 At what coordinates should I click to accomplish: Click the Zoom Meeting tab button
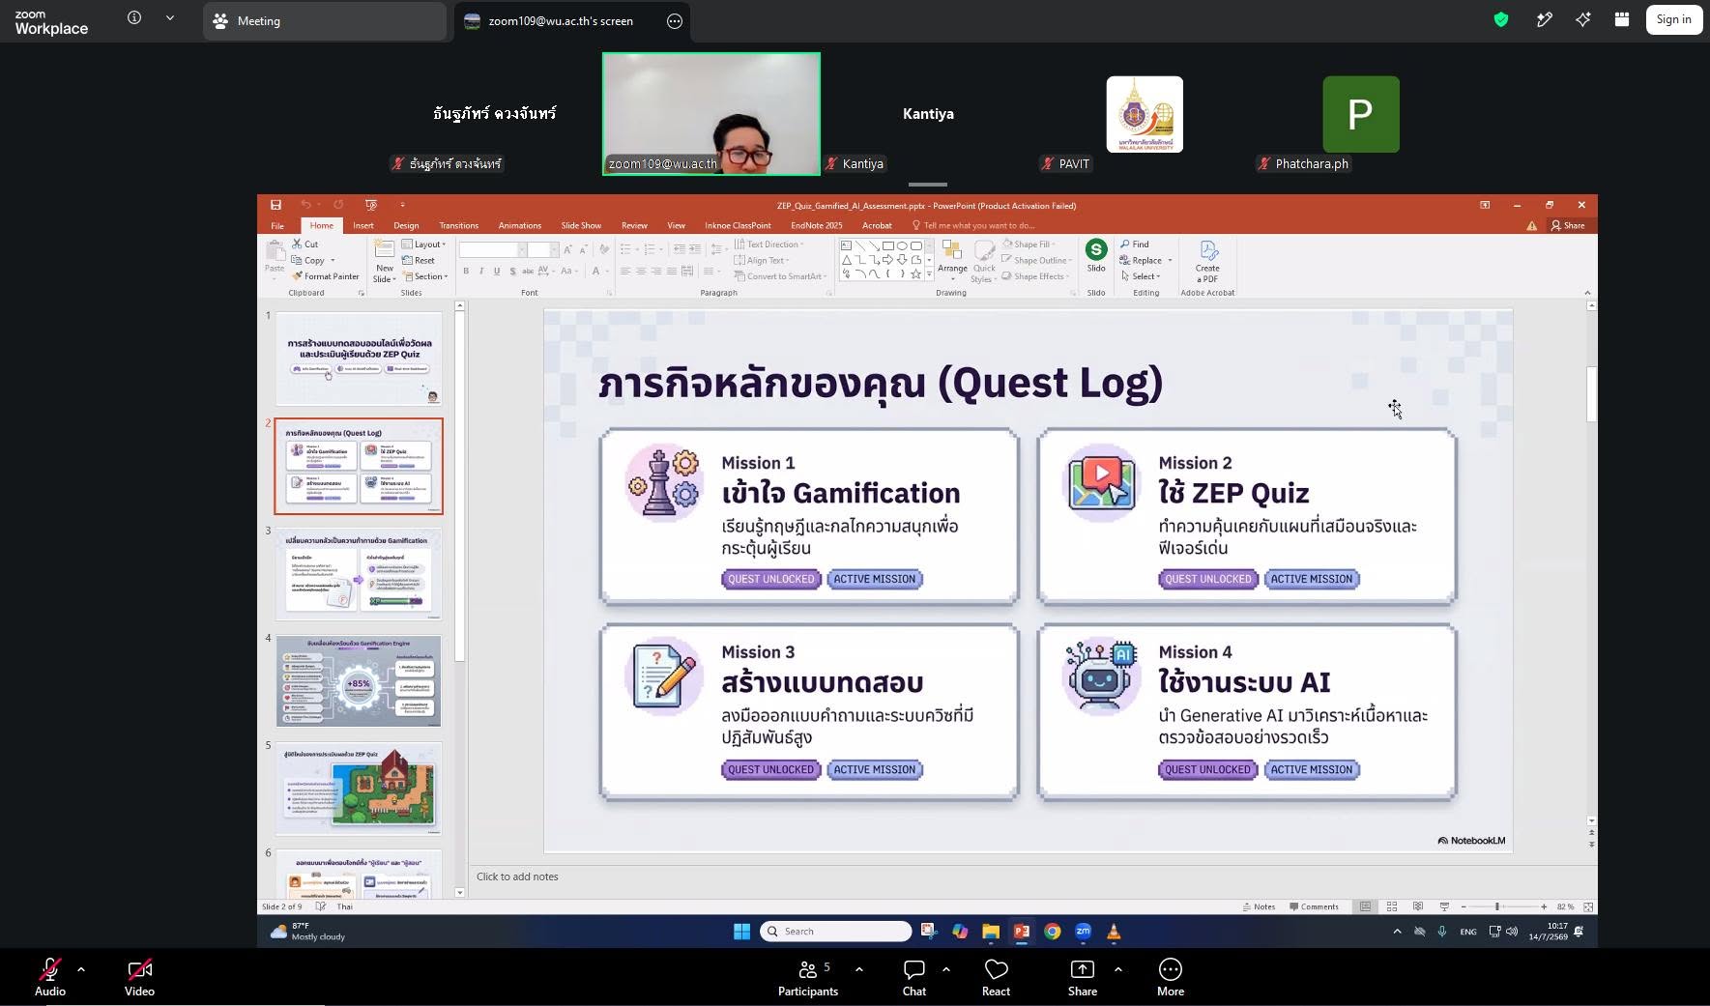point(325,20)
